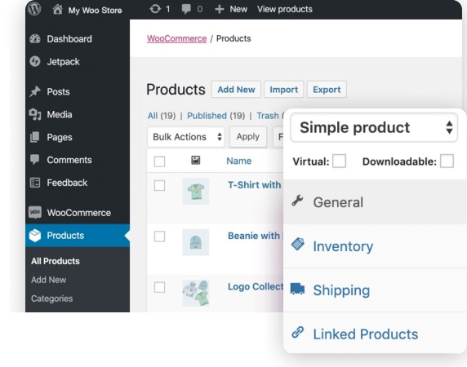
Task: Open Categories submenu item
Action: [51, 298]
